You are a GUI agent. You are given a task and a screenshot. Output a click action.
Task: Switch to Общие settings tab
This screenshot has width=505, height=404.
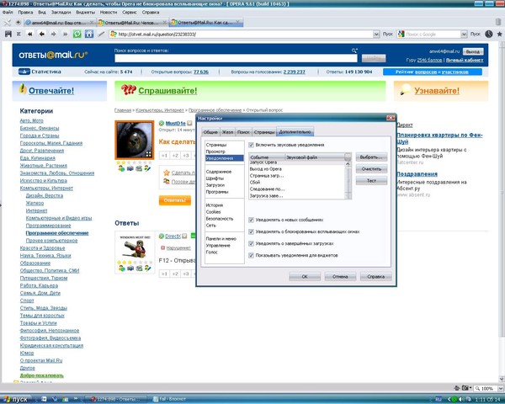click(210, 132)
